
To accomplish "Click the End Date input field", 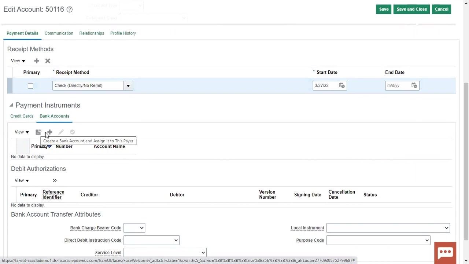I will [x=397, y=85].
